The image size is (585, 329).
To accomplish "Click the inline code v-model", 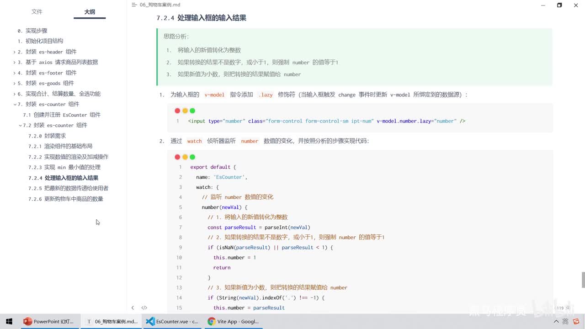I will click(x=214, y=95).
